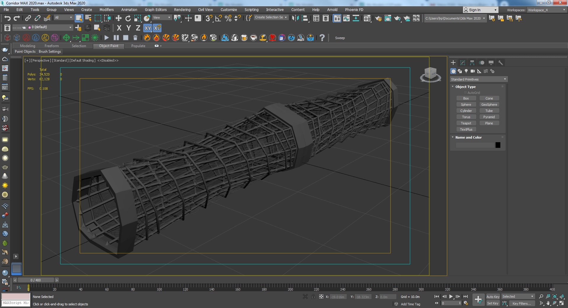Toggle Auto Key animation mode
Image resolution: width=568 pixels, height=308 pixels.
click(493, 297)
